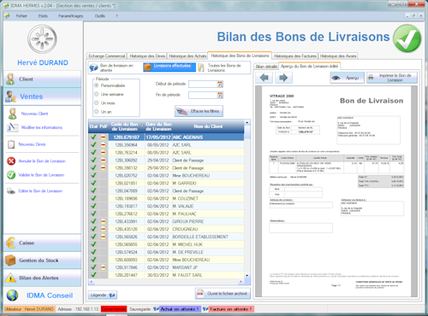This screenshot has height=316, width=428.
Task: Click the red Annuler le Bon icon
Action: click(x=11, y=161)
